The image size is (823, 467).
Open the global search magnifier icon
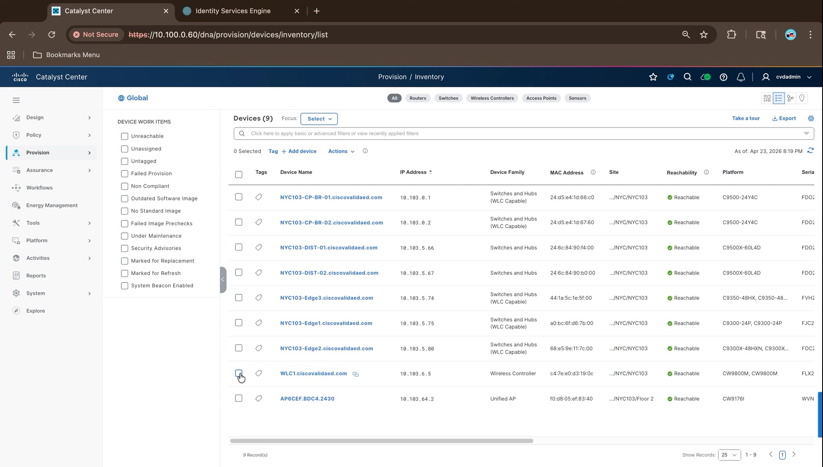[x=687, y=77]
